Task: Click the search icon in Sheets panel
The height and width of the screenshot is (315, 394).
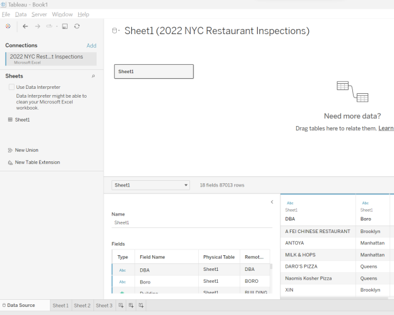Action: (93, 76)
